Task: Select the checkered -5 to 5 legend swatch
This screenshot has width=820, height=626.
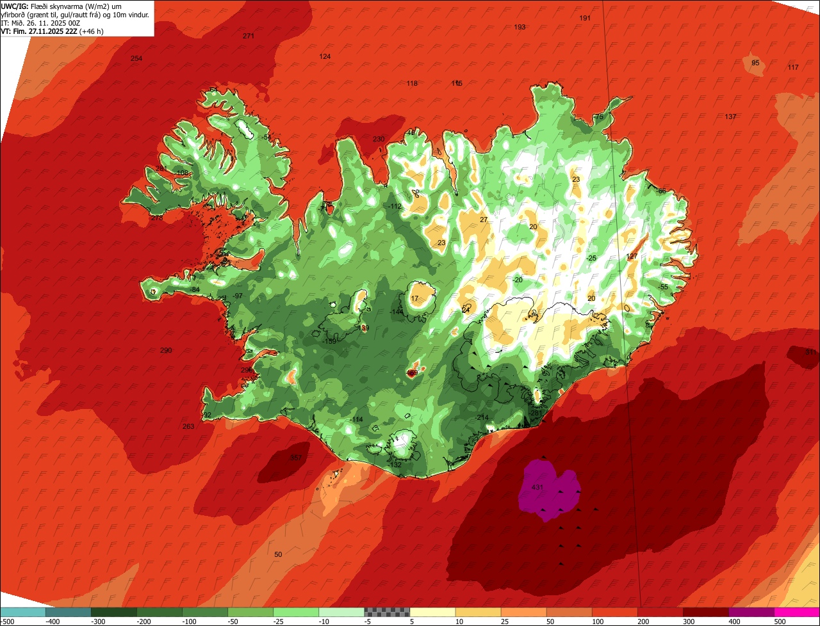Action: tap(387, 612)
